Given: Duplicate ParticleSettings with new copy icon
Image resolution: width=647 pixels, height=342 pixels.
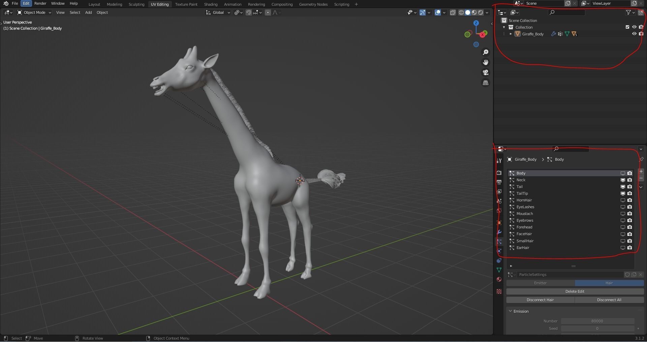Looking at the screenshot, I should 634,275.
